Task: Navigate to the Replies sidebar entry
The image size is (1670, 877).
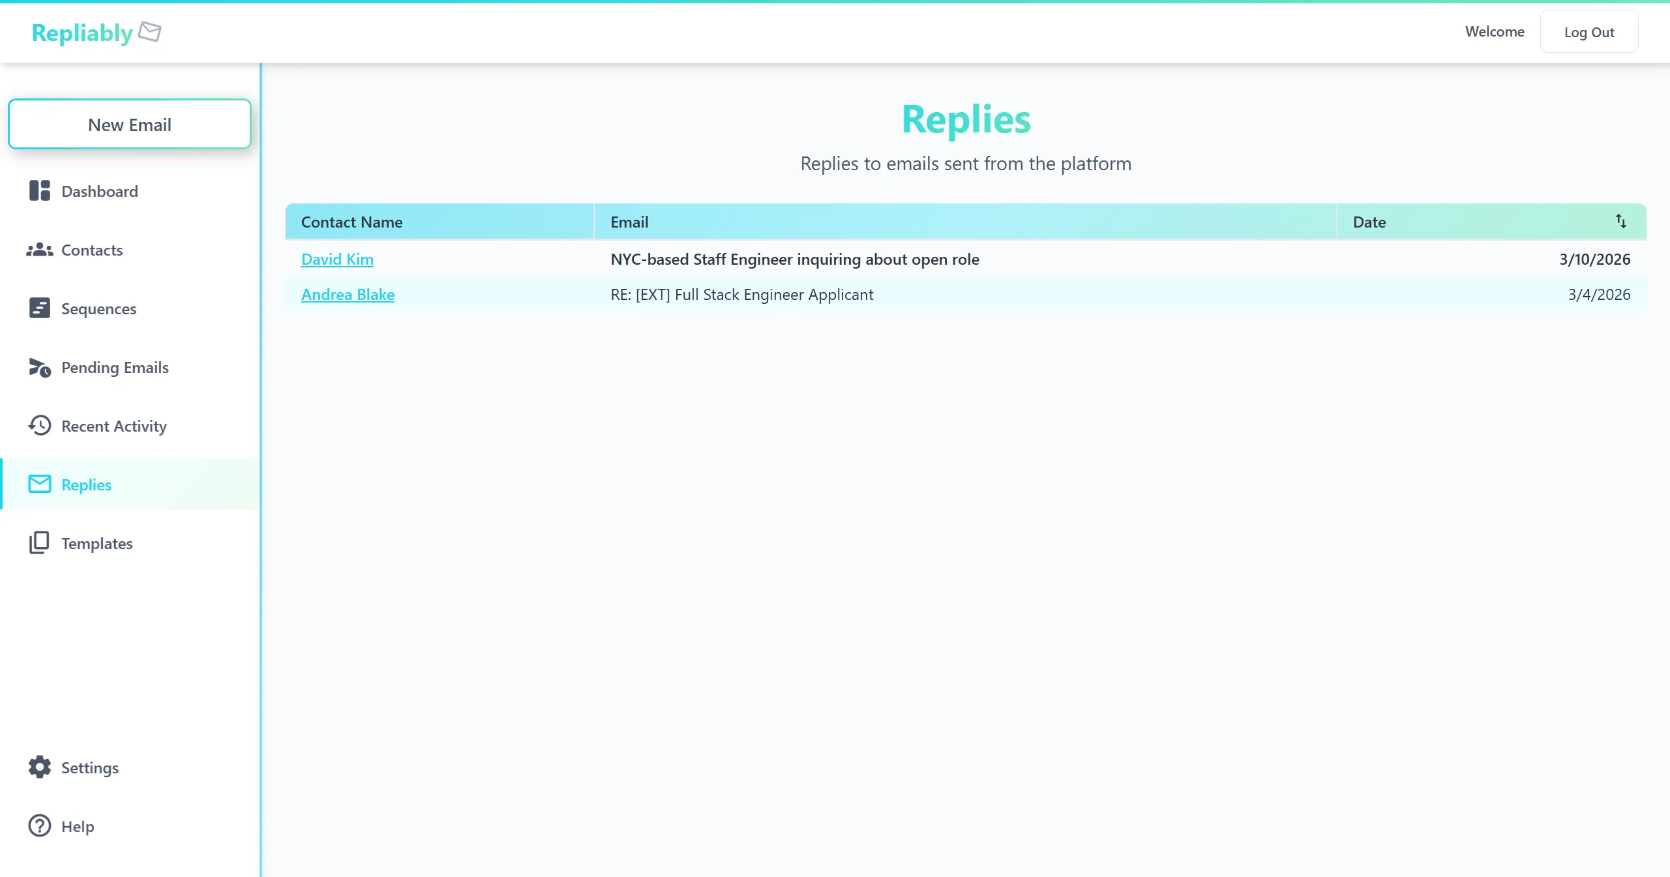Action: (86, 484)
